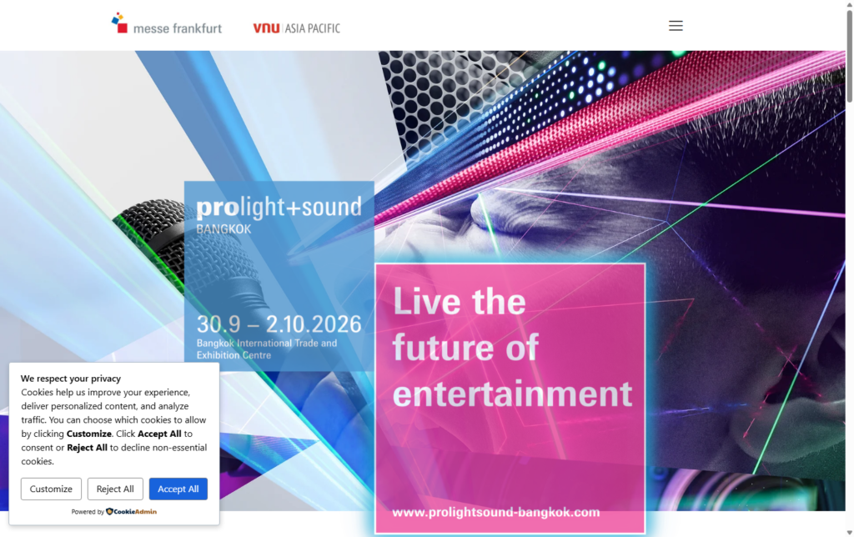
Task: Click 'We respect your privacy' heading
Action: [71, 378]
